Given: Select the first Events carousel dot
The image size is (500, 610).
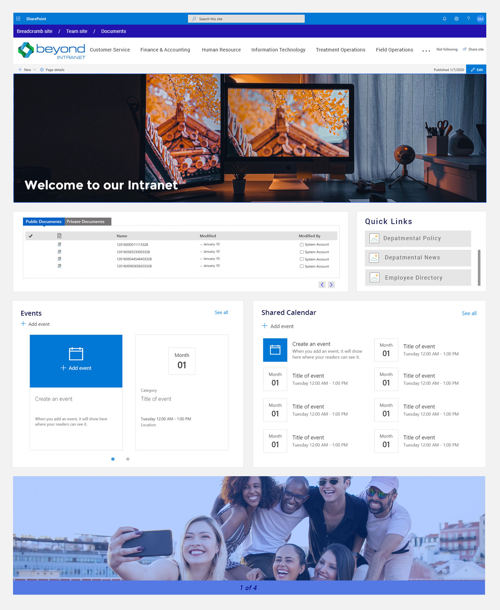Looking at the screenshot, I should click(113, 459).
